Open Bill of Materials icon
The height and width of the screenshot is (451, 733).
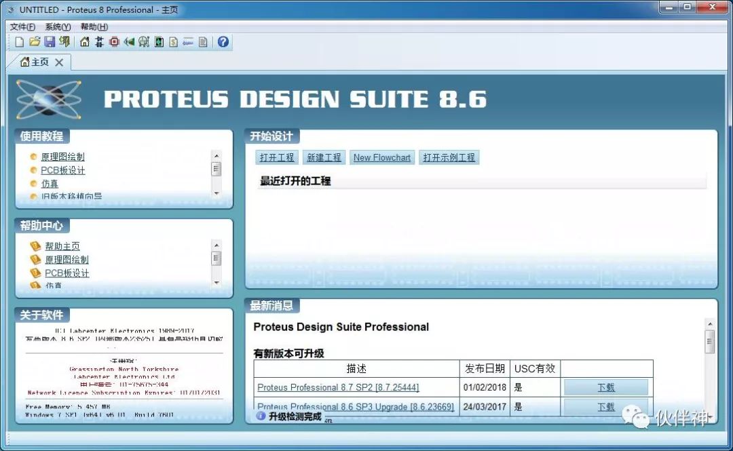[174, 42]
